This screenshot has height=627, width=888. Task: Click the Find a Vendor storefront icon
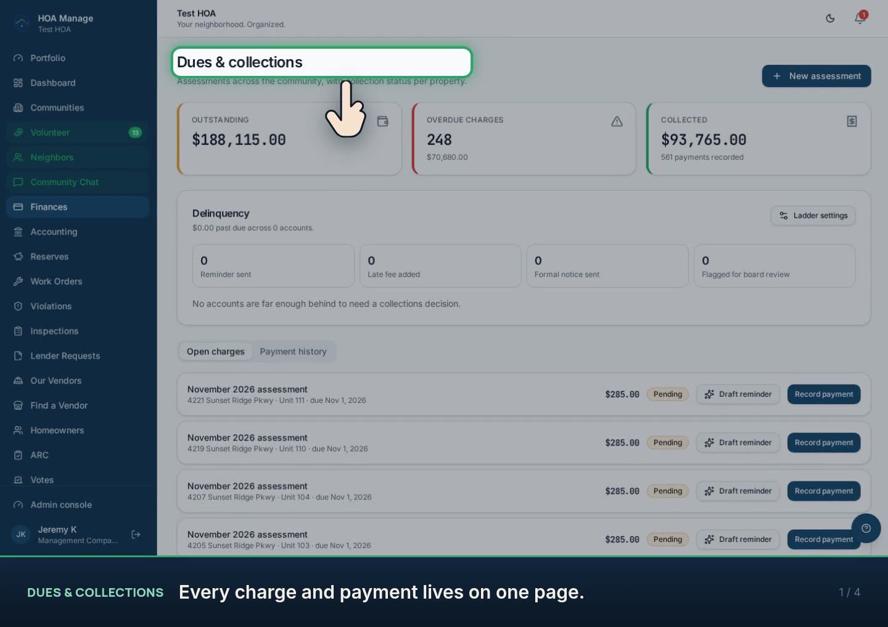[18, 405]
